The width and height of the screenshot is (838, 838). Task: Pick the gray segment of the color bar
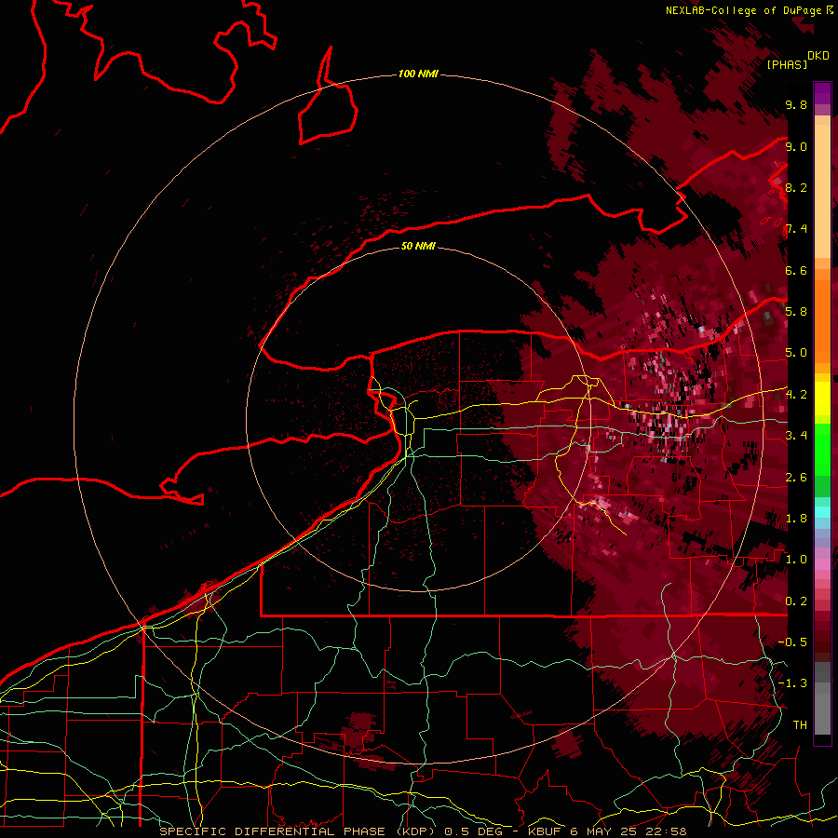pyautogui.click(x=822, y=697)
